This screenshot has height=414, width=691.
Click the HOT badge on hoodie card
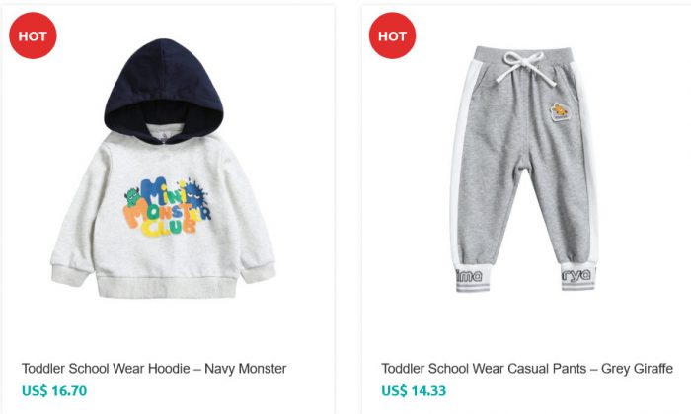[33, 35]
